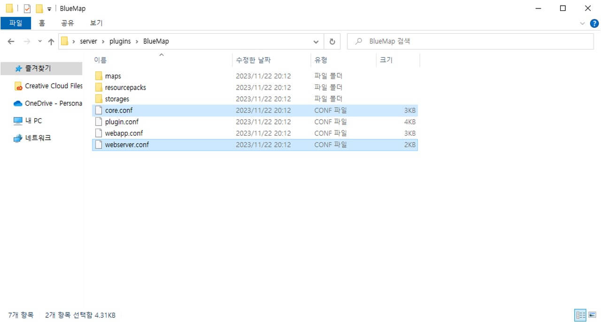601x322 pixels.
Task: Click the webserver.conf file icon
Action: (x=99, y=145)
